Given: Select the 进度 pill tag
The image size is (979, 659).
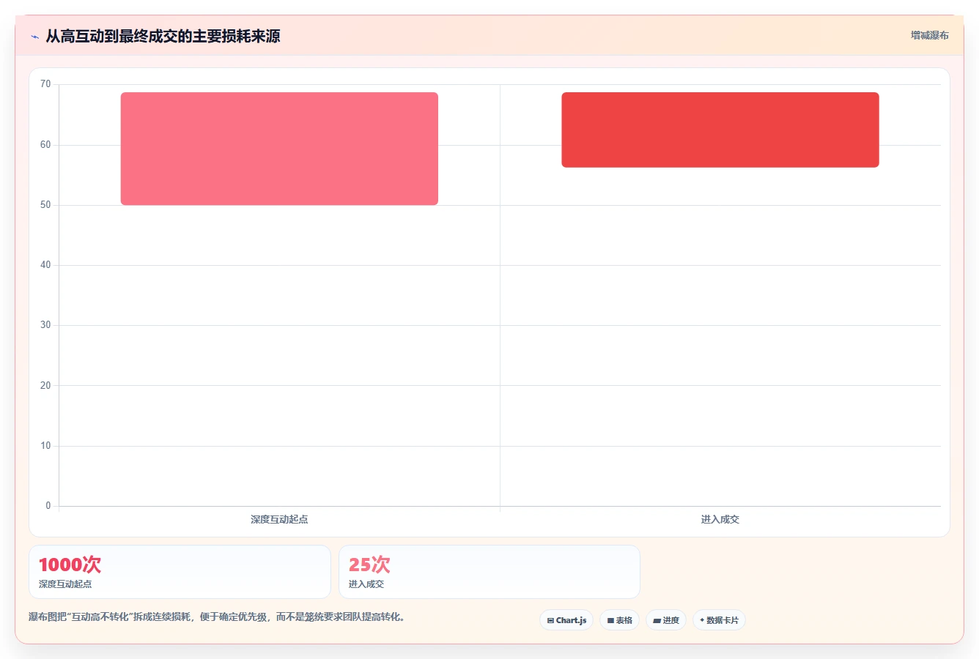Looking at the screenshot, I should click(665, 620).
